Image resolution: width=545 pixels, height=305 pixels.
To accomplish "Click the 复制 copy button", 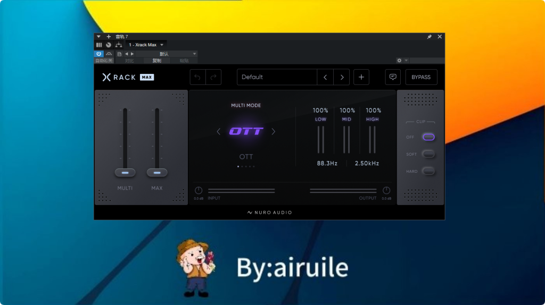I will [x=157, y=61].
